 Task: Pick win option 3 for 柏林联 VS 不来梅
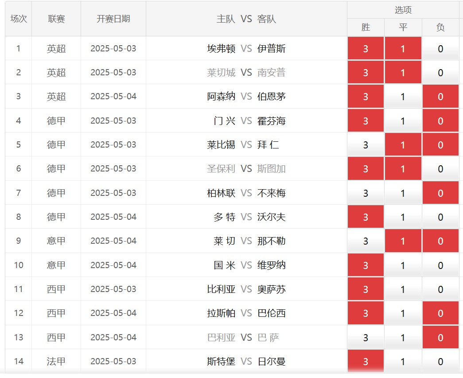point(366,193)
